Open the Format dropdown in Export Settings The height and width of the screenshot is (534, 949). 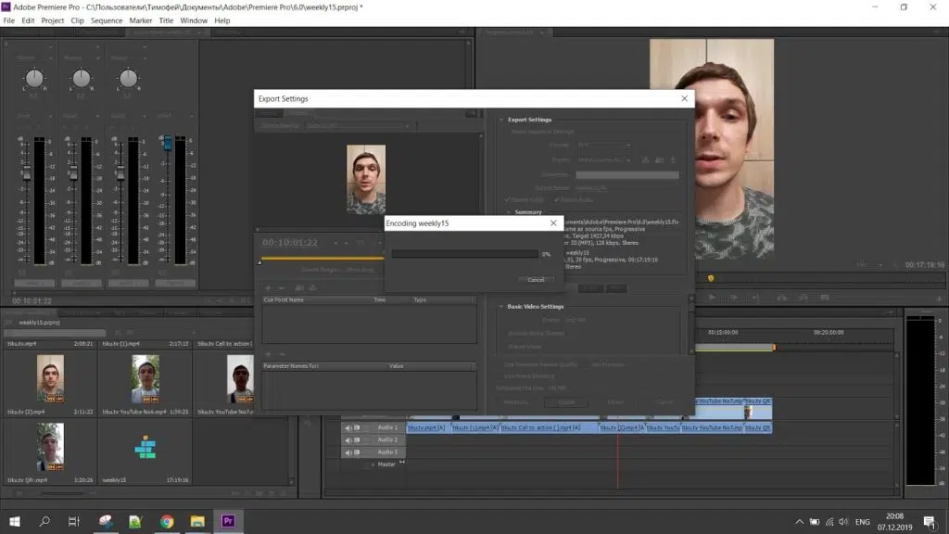tap(604, 146)
